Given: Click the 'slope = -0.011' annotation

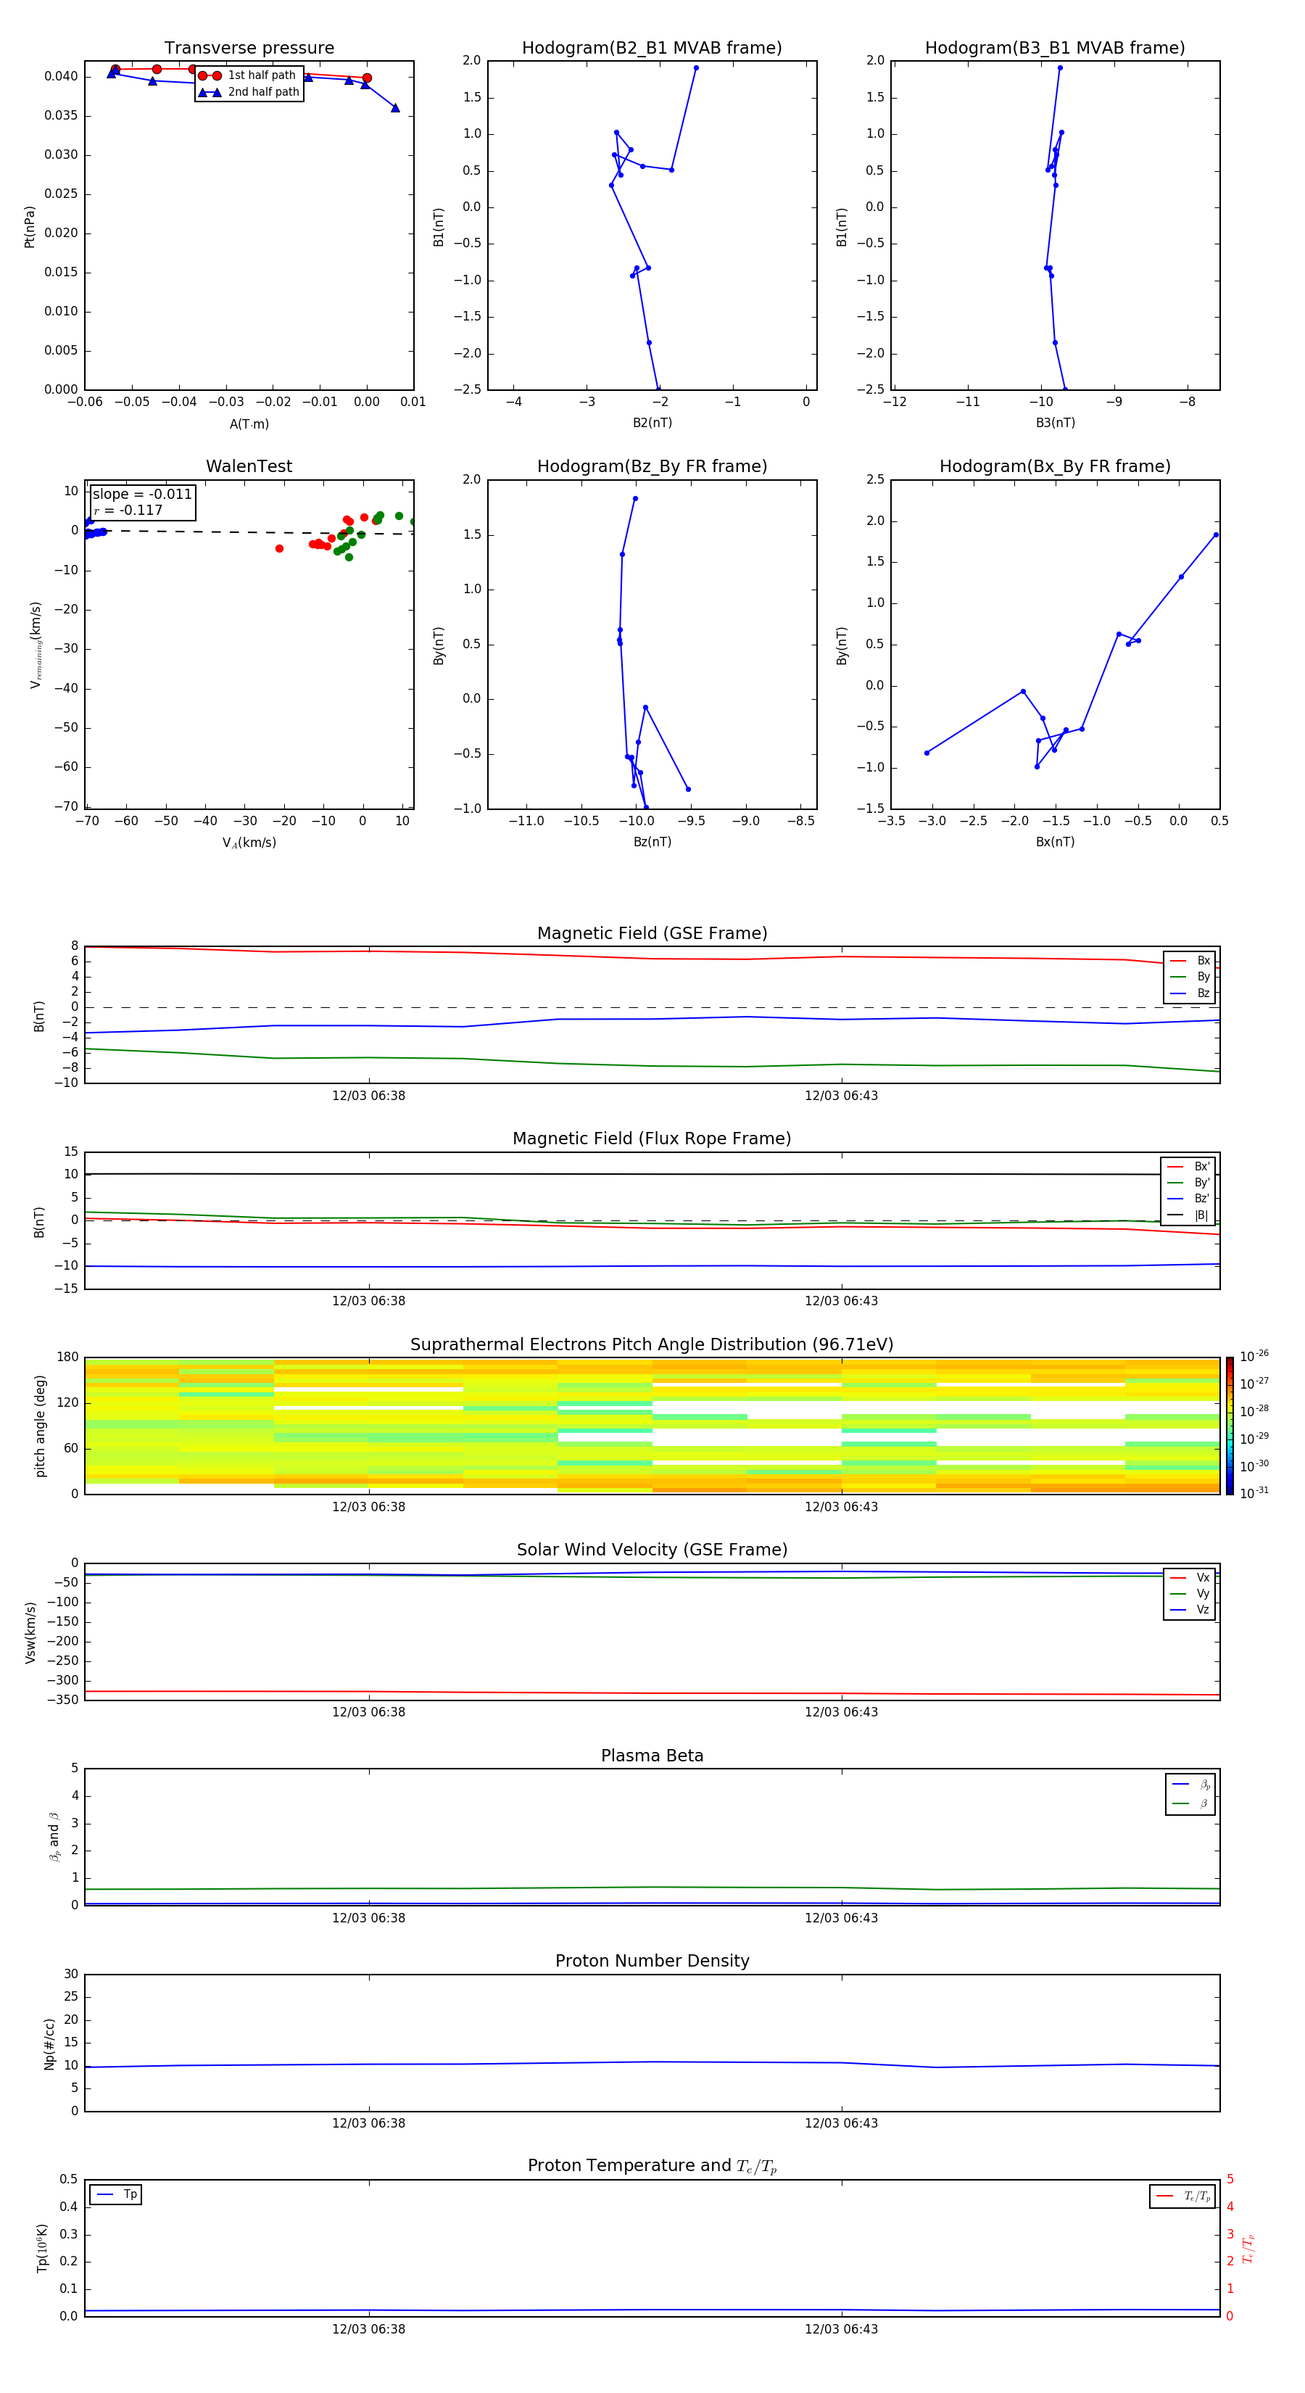Looking at the screenshot, I should point(142,495).
